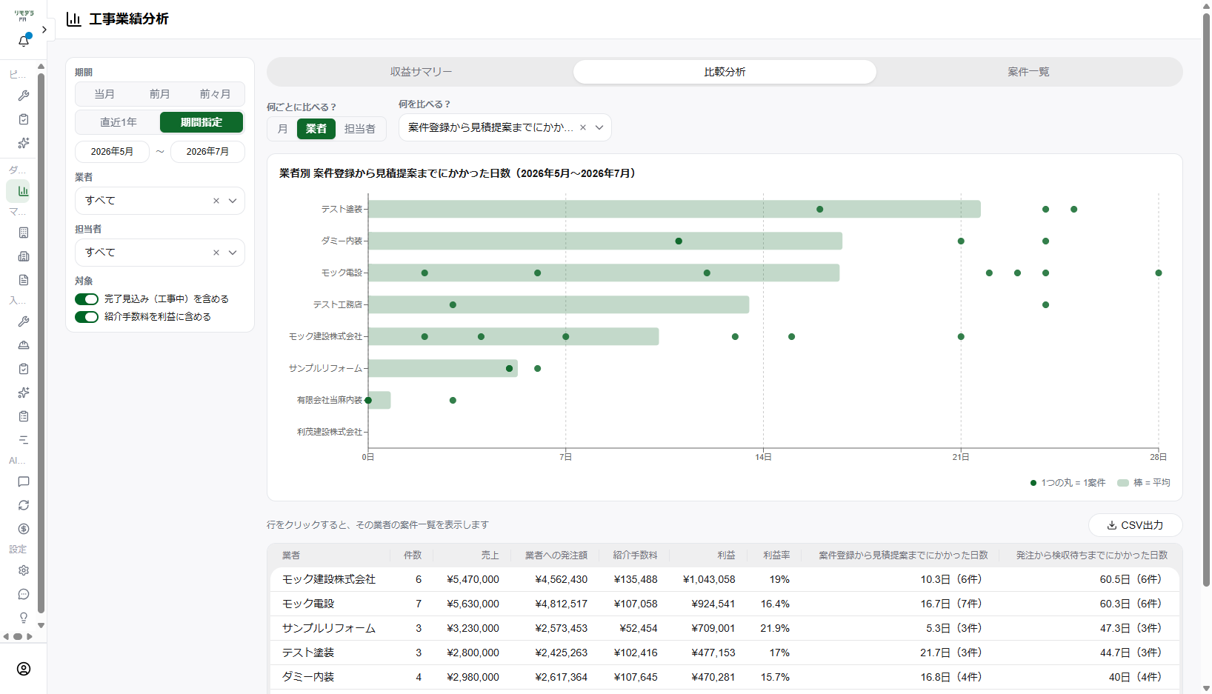The height and width of the screenshot is (694, 1212).
Task: Open the office building icon in the sidebar
Action: coord(24,233)
